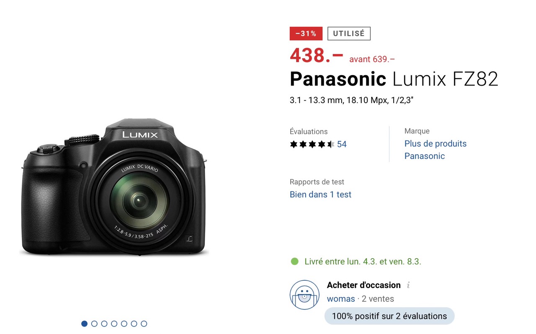
Task: Show the fifth carousel image dot
Action: tap(124, 324)
